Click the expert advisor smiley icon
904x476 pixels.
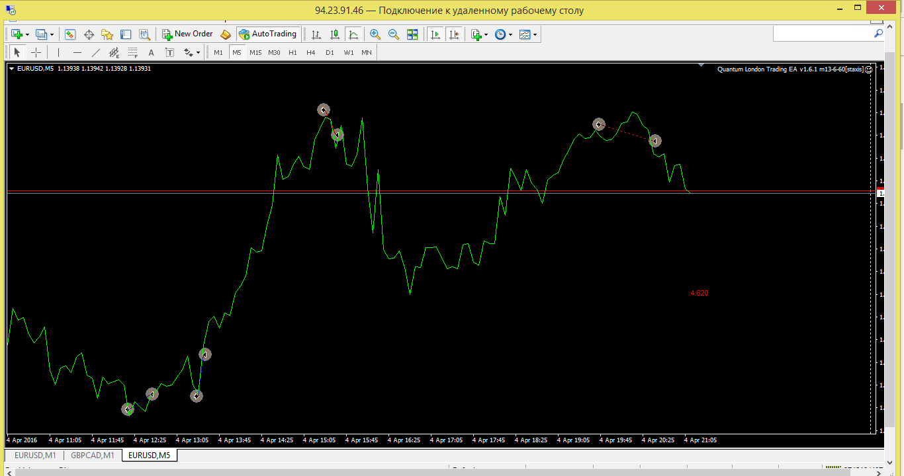tap(868, 69)
